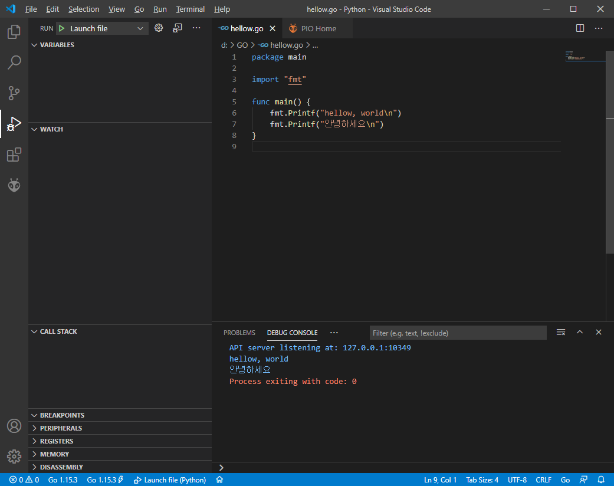This screenshot has width=614, height=486.
Task: Click line number 6 in gutter
Action: coord(234,113)
